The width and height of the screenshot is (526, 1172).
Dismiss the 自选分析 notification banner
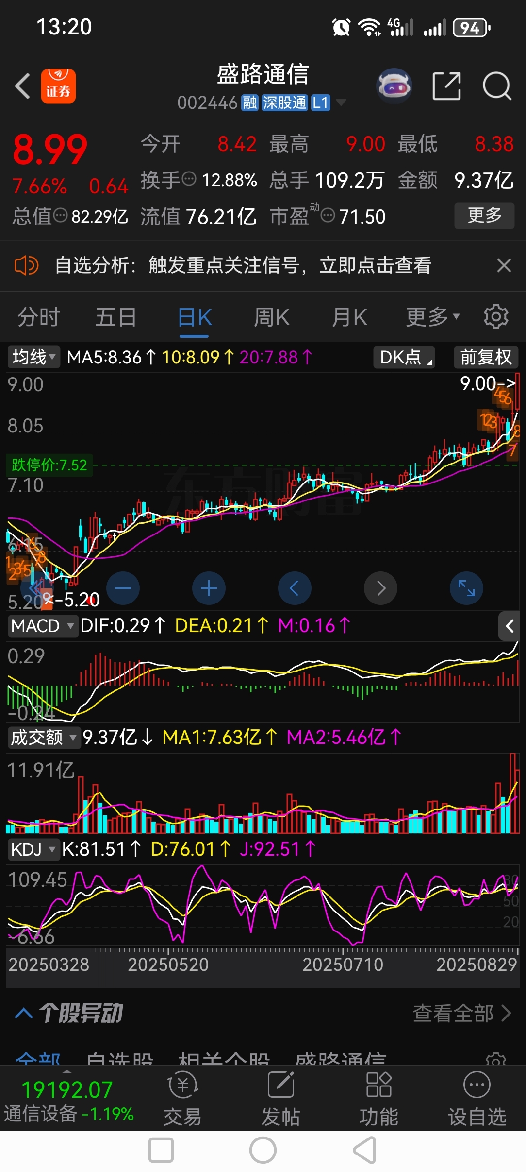504,265
